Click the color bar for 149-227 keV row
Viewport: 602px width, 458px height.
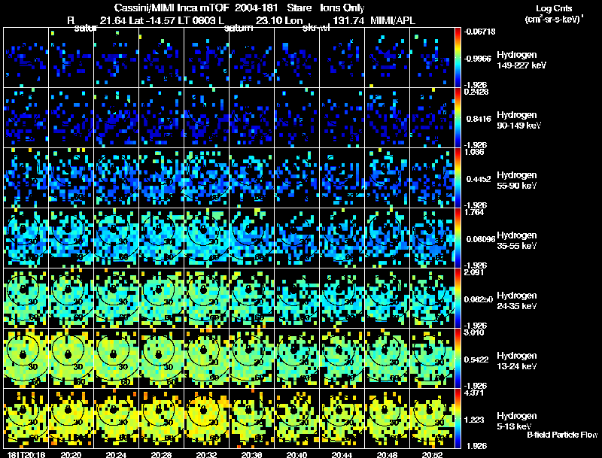[458, 58]
